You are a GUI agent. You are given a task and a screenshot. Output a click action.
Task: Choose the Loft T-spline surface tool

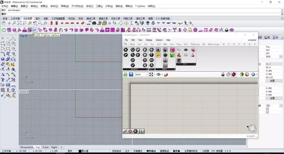35,30
